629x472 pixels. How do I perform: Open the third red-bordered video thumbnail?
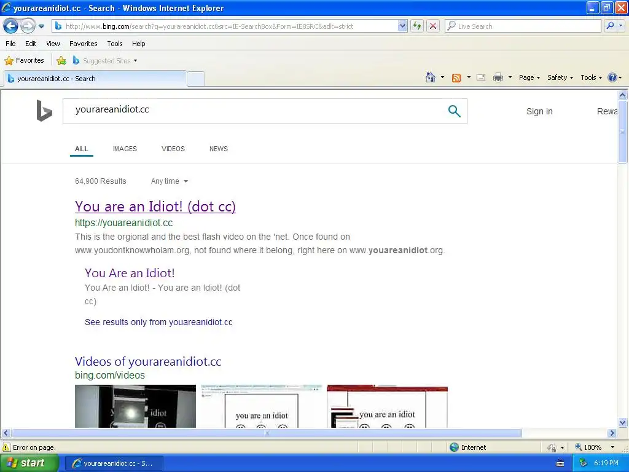point(387,406)
